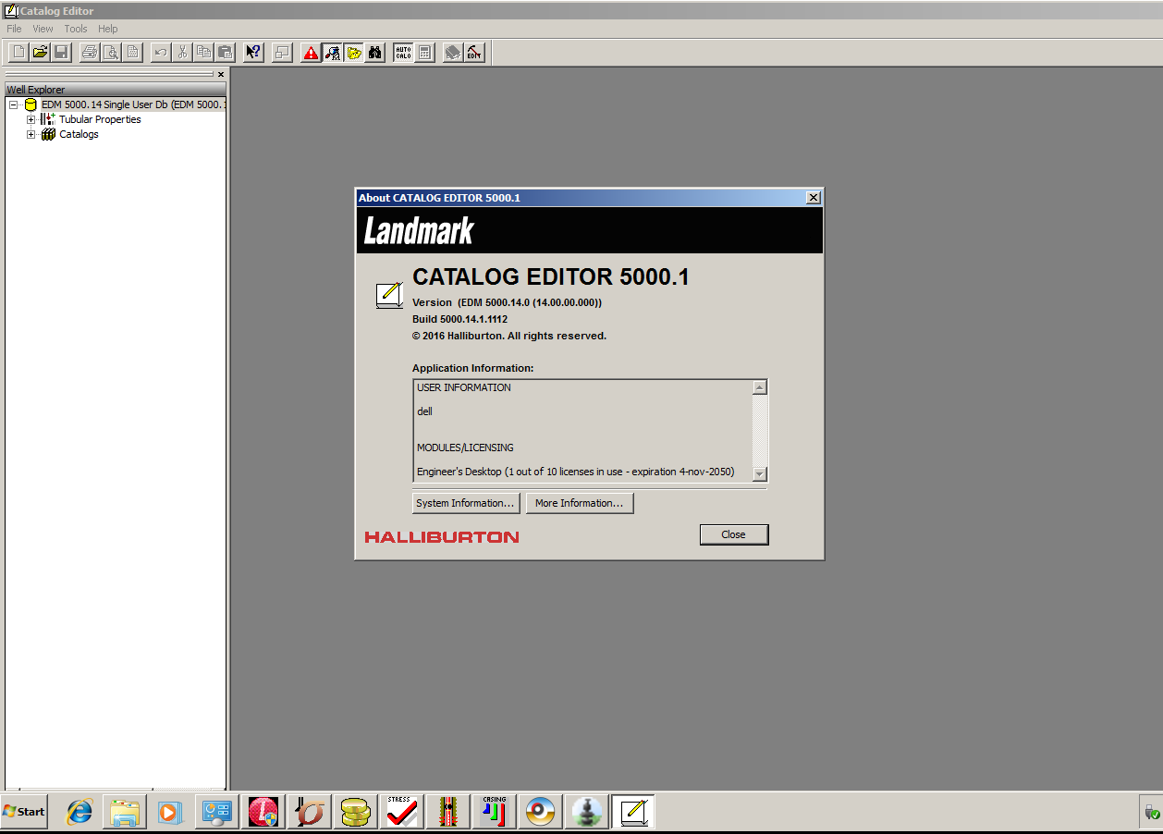Screen dimensions: 1163x834
Task: Click the USER INFORMATION text line
Action: click(x=464, y=387)
